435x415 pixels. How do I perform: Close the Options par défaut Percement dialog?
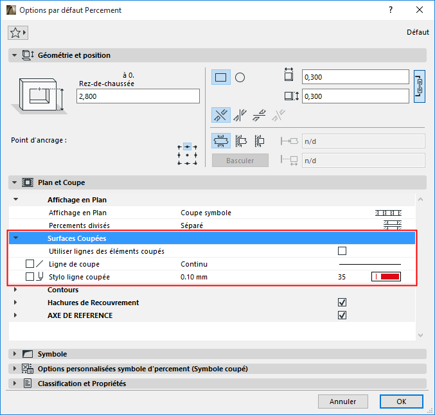pyautogui.click(x=420, y=10)
